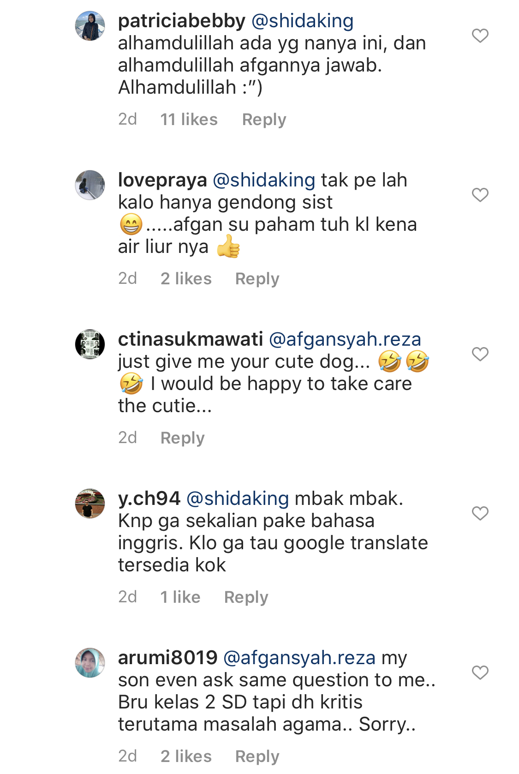The width and height of the screenshot is (519, 774).
Task: Reply to lovepraya's comment
Action: [257, 279]
